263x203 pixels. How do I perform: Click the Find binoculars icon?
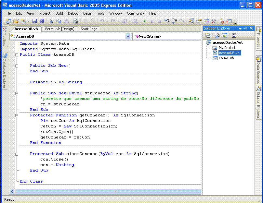tap(76, 21)
